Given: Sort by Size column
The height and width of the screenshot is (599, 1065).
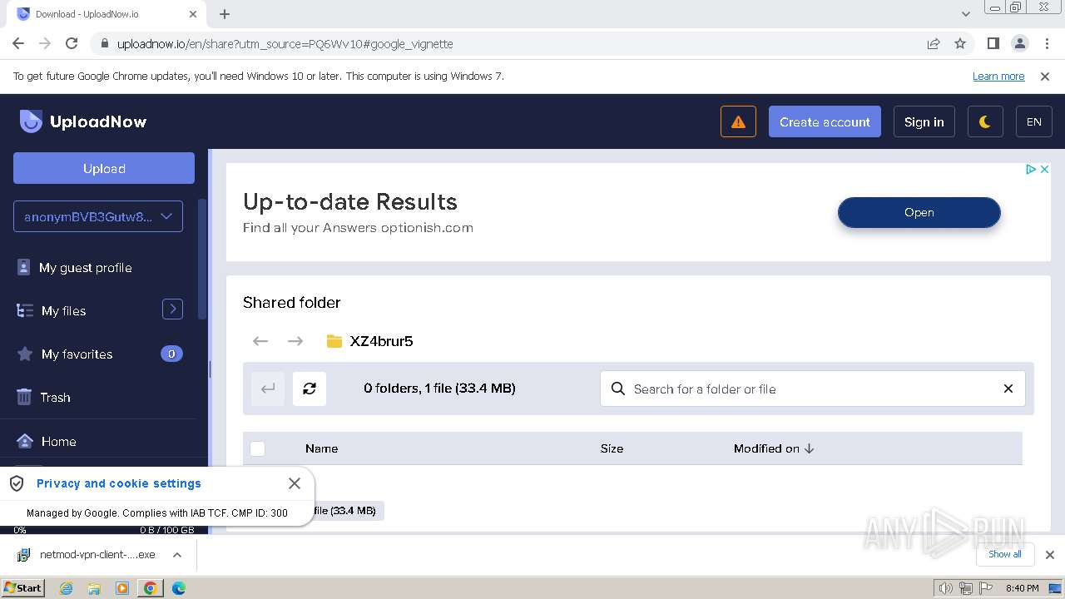Looking at the screenshot, I should click(x=612, y=448).
